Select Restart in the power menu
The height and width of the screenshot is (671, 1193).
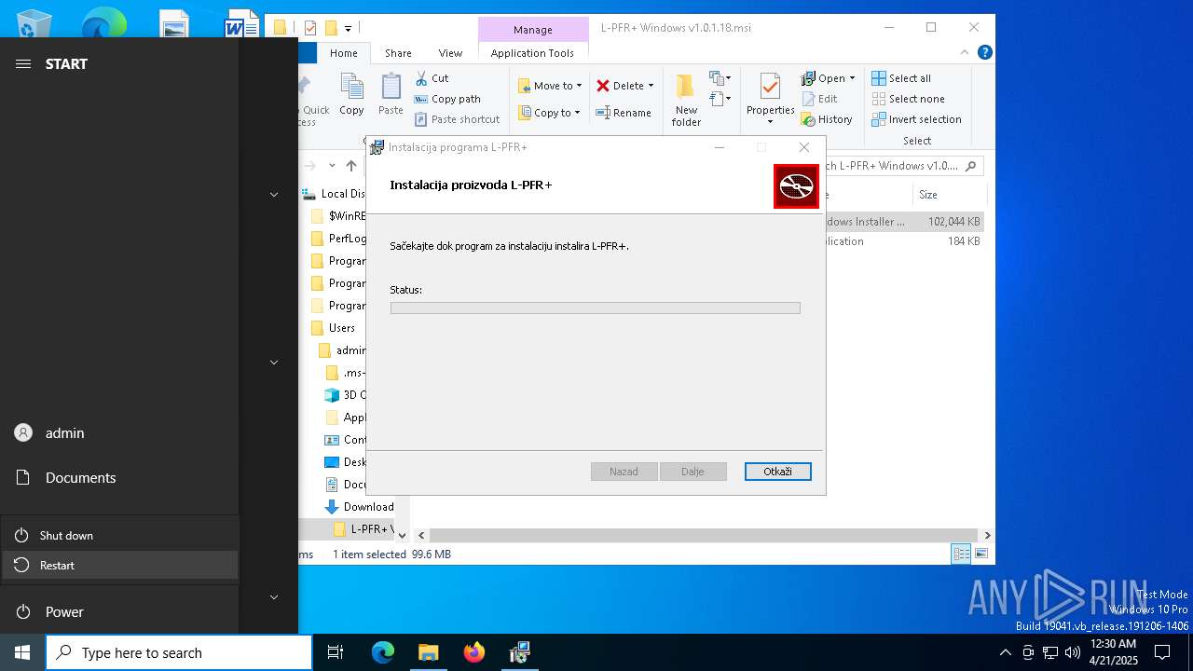tap(120, 566)
